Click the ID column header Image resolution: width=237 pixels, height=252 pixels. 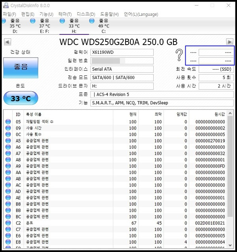tap(18, 115)
